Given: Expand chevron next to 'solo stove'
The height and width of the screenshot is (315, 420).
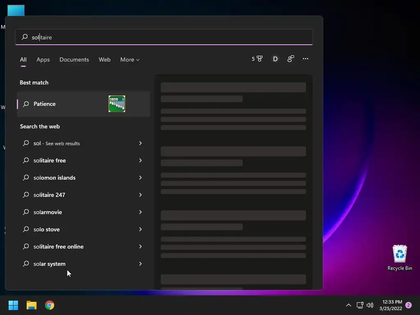Looking at the screenshot, I should point(140,229).
